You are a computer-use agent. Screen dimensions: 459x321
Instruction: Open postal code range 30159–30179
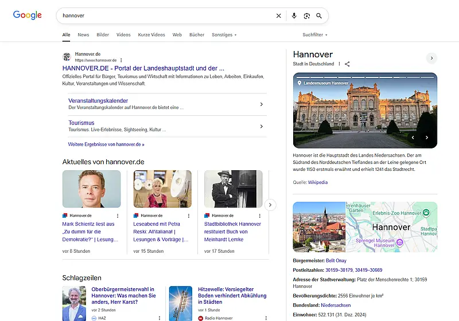(x=339, y=270)
